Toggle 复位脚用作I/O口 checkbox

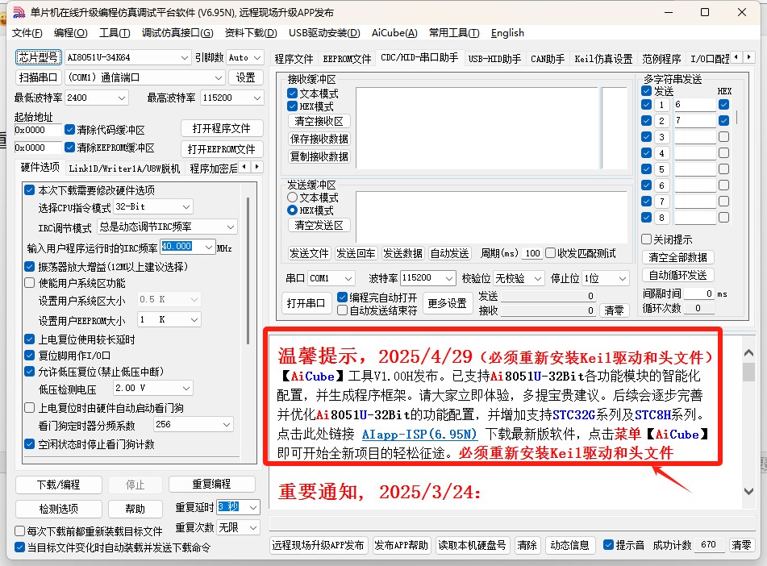coord(29,355)
